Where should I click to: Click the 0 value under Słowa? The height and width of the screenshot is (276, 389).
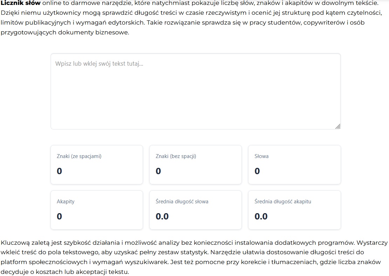click(x=257, y=171)
